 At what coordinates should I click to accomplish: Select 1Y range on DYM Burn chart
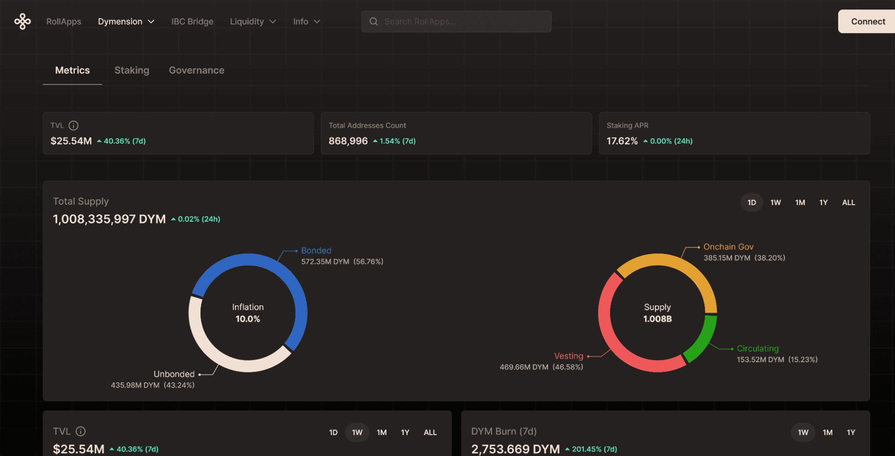pos(851,432)
